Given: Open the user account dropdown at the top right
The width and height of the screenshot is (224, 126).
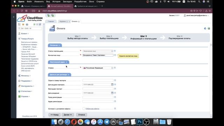Looking at the screenshot, I should pos(196,15).
